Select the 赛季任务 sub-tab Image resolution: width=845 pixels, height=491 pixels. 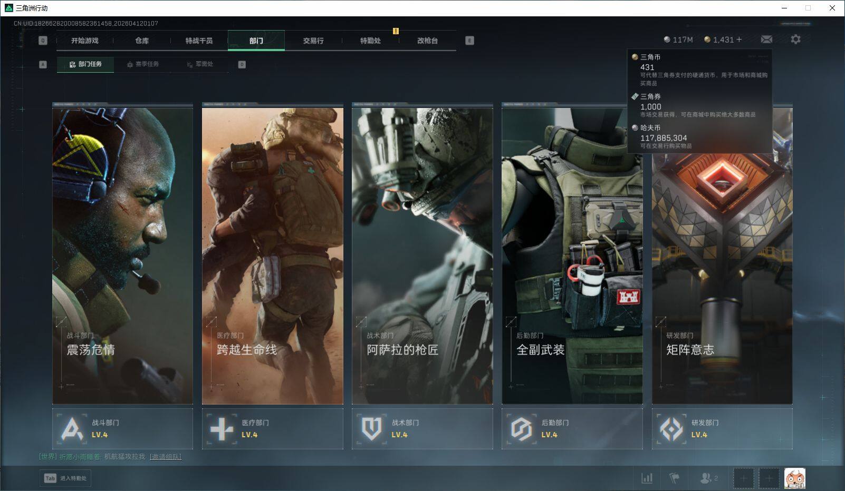click(143, 64)
